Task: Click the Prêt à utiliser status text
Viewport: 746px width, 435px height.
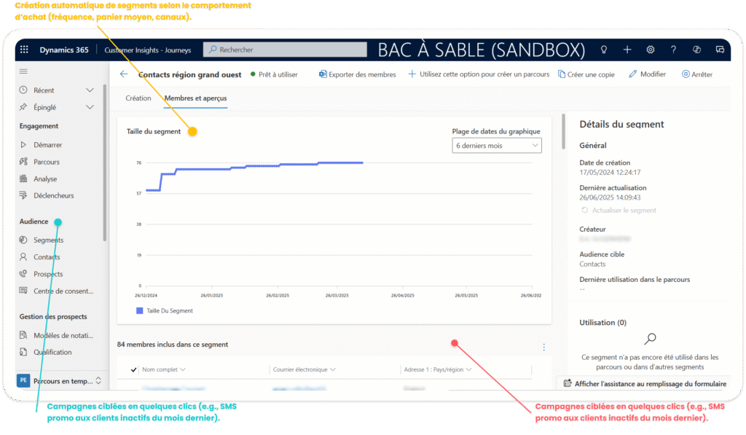Action: 278,74
